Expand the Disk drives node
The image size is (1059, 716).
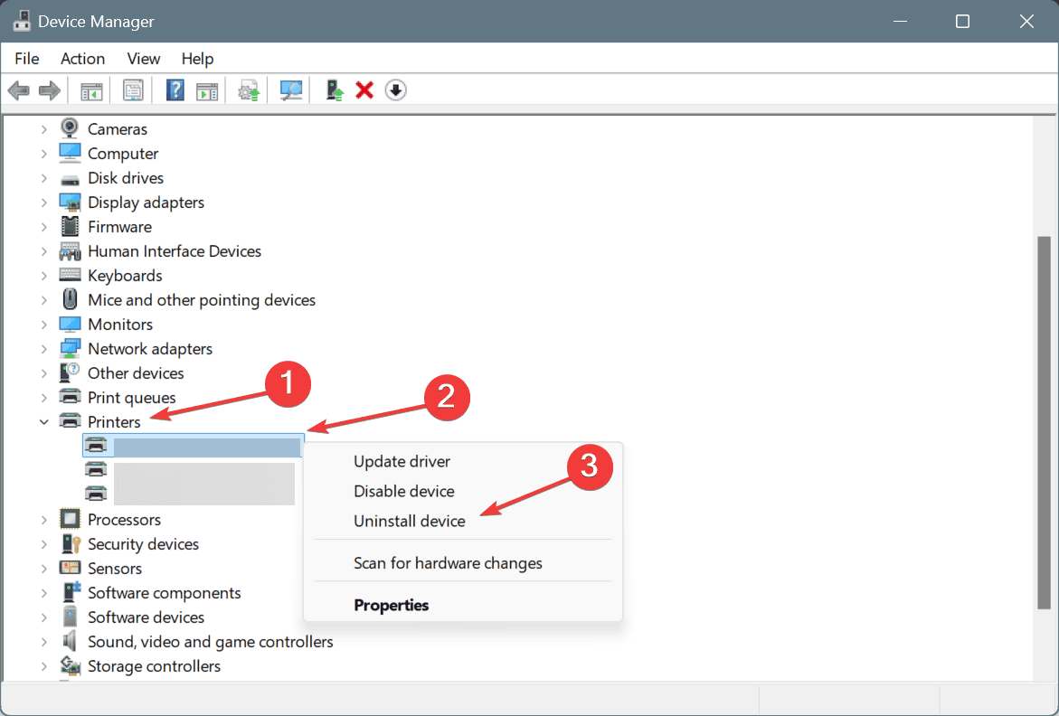tap(44, 178)
